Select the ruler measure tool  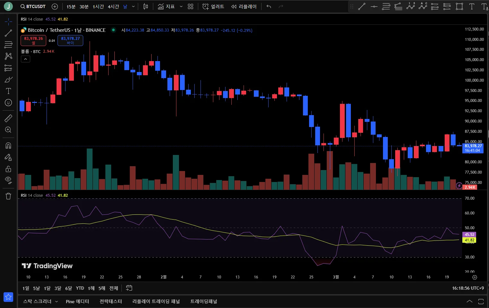click(x=8, y=118)
